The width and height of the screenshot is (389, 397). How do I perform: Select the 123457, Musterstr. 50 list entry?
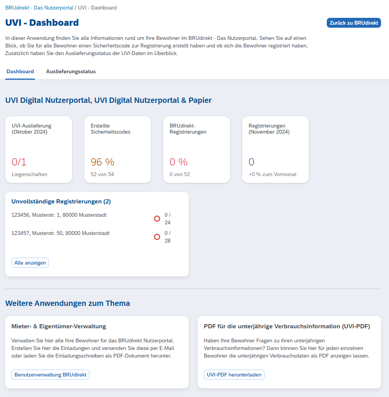point(61,233)
